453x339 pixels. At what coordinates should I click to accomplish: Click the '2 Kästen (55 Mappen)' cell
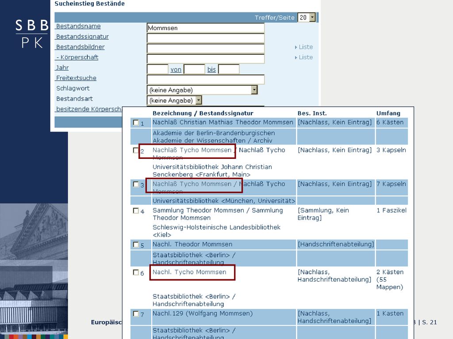click(x=390, y=279)
